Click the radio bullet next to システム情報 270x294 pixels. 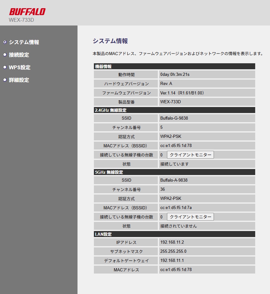pyautogui.click(x=5, y=42)
